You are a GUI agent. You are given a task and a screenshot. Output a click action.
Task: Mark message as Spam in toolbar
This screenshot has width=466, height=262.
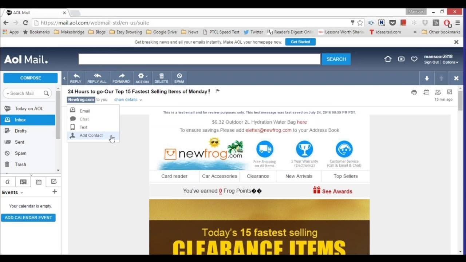(179, 78)
